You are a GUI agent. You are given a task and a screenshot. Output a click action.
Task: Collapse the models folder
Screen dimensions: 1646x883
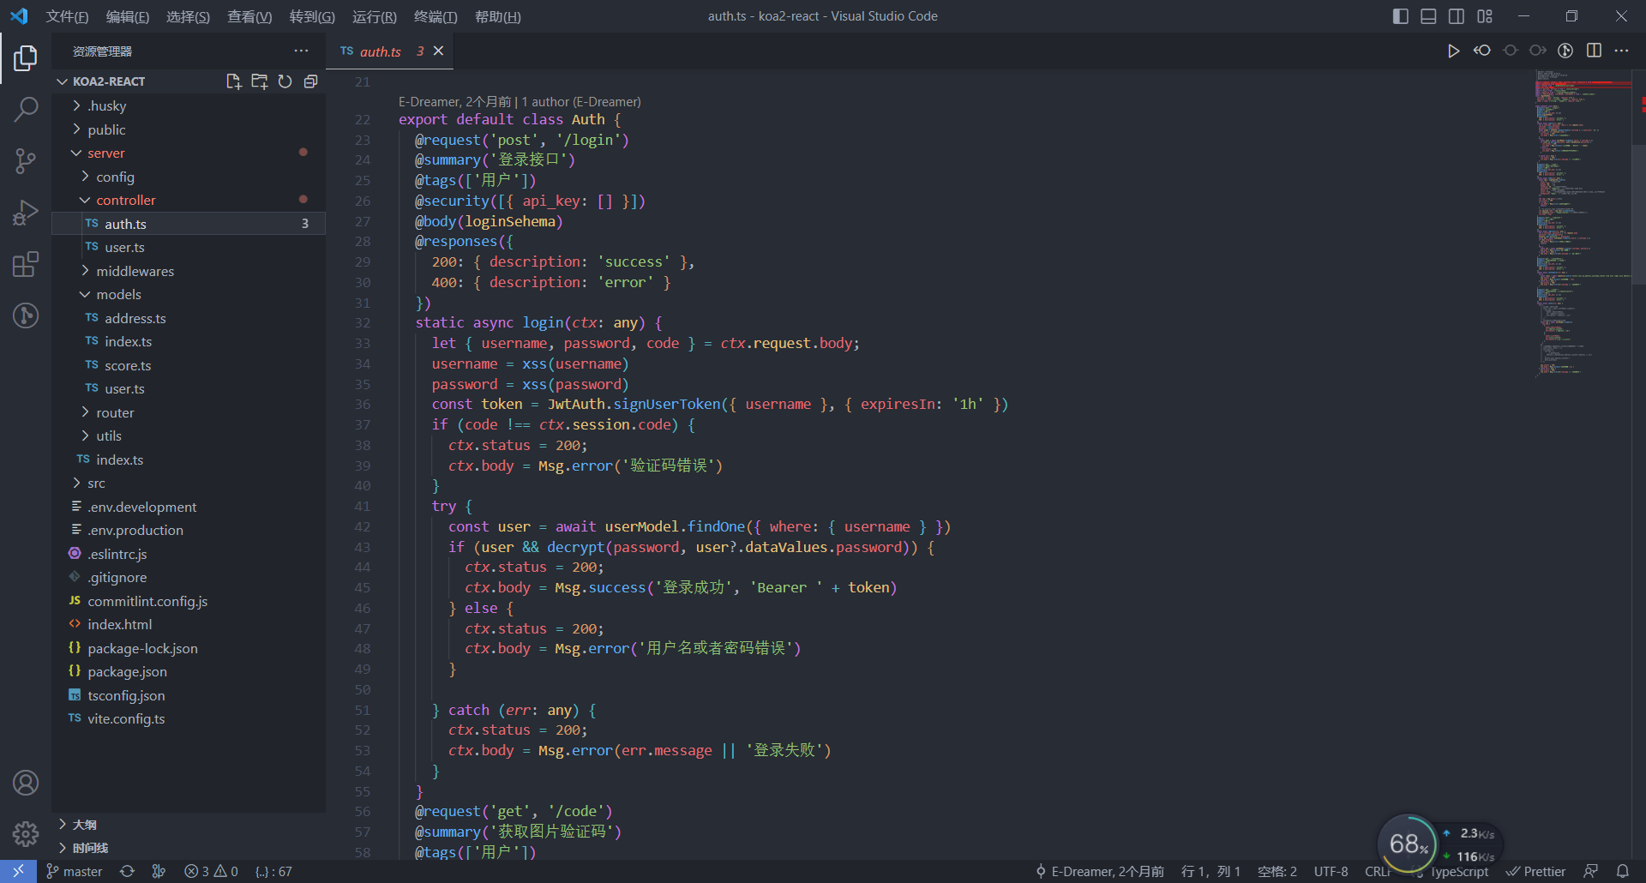118,294
